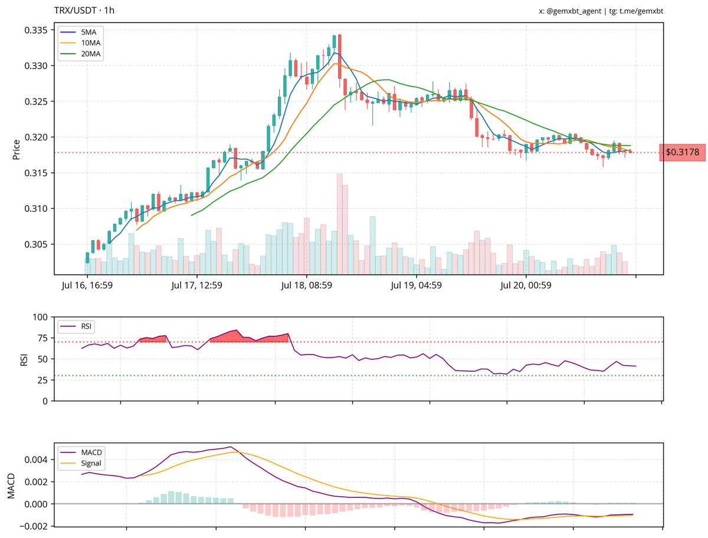This screenshot has width=708, height=538.
Task: Click the vertical MACD axis label
Action: (x=12, y=484)
